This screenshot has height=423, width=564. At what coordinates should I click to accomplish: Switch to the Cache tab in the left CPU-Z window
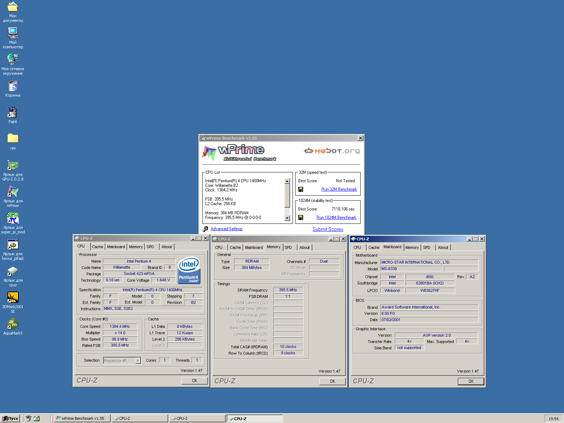98,247
